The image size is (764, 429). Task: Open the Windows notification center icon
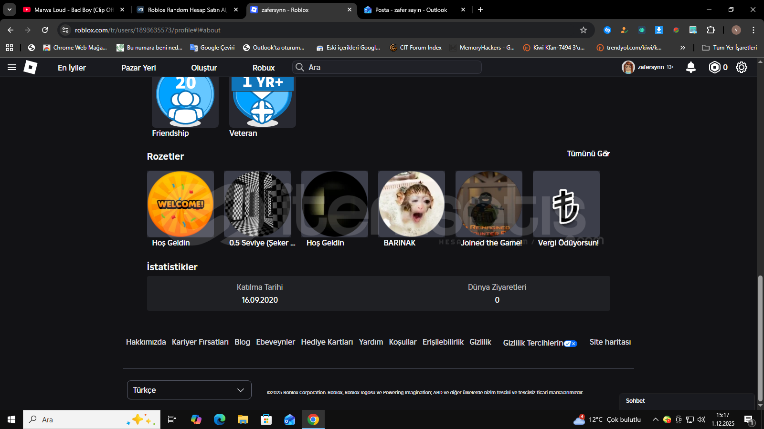click(x=749, y=419)
